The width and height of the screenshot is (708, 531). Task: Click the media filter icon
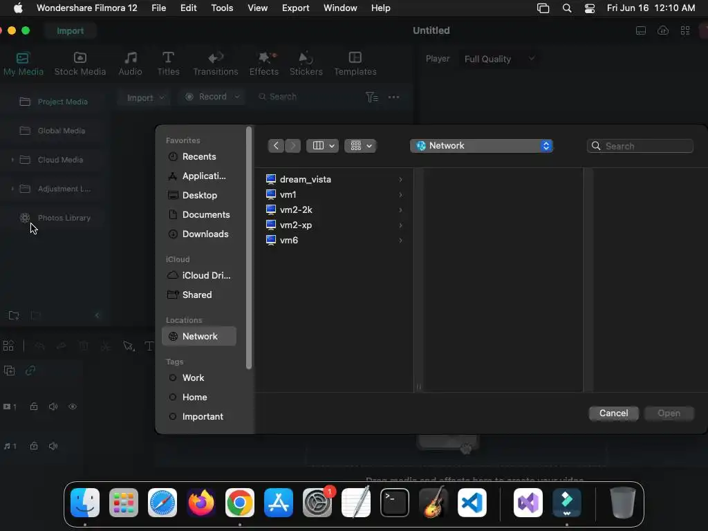(x=371, y=97)
